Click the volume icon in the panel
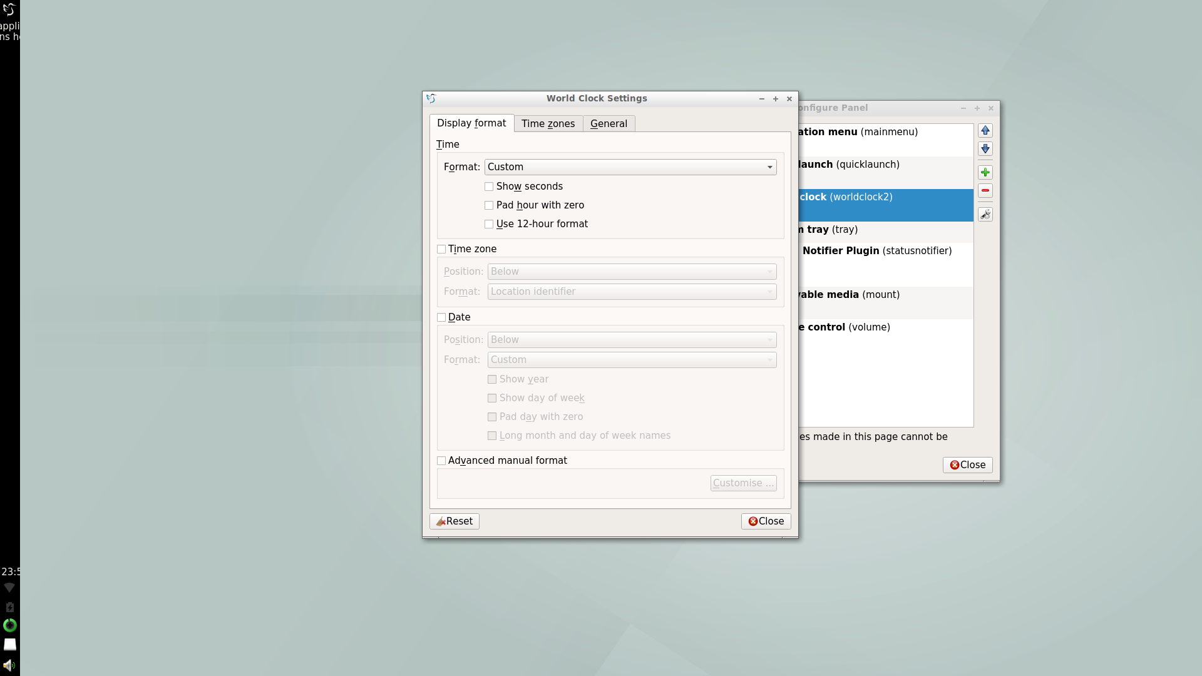 tap(9, 665)
